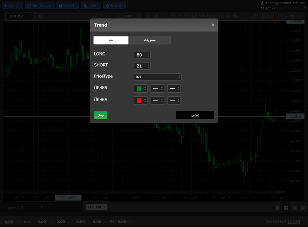Open first Линия line style dropdown

point(157,89)
